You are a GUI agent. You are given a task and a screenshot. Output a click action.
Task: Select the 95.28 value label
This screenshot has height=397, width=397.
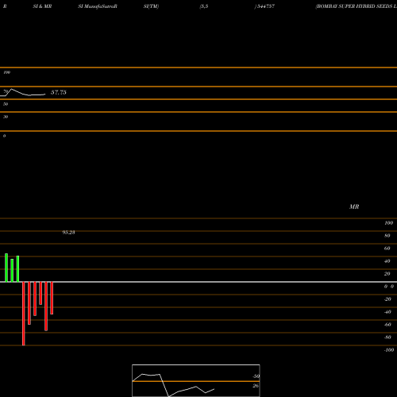point(68,233)
